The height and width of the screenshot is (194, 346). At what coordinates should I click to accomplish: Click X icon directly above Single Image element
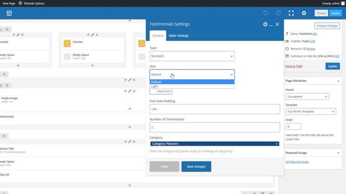(x=134, y=91)
